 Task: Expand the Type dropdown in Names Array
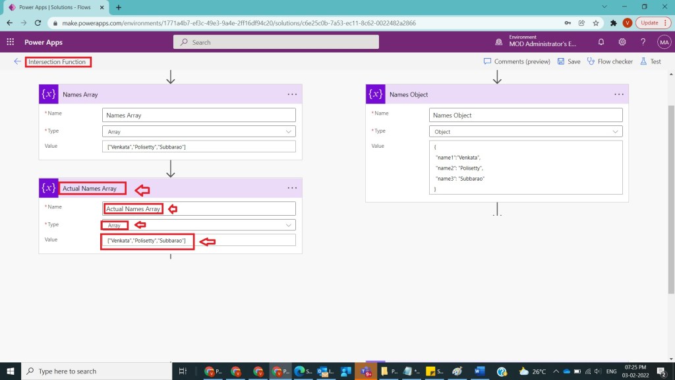289,131
